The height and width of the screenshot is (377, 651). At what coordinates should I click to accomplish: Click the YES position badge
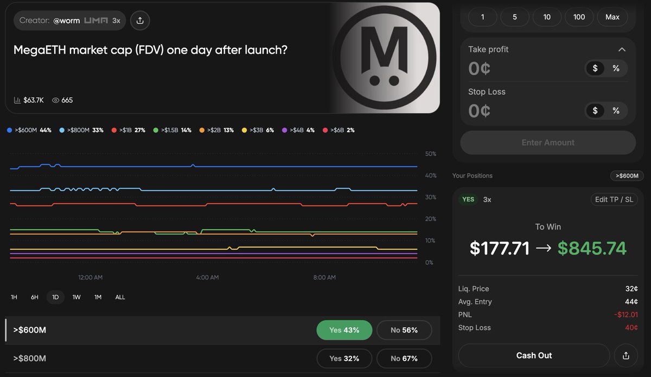[468, 199]
